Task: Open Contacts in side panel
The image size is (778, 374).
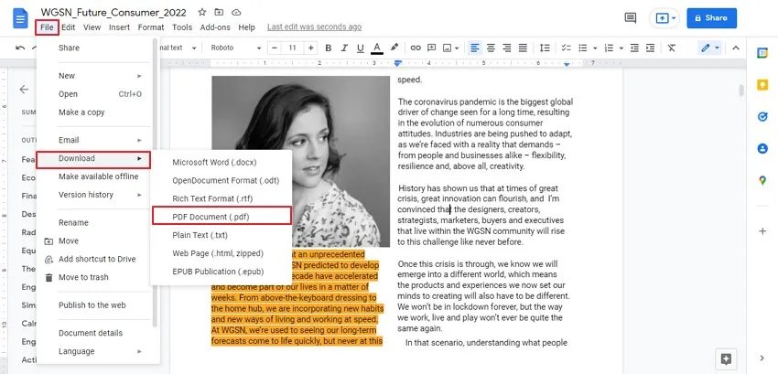Action: pos(762,148)
